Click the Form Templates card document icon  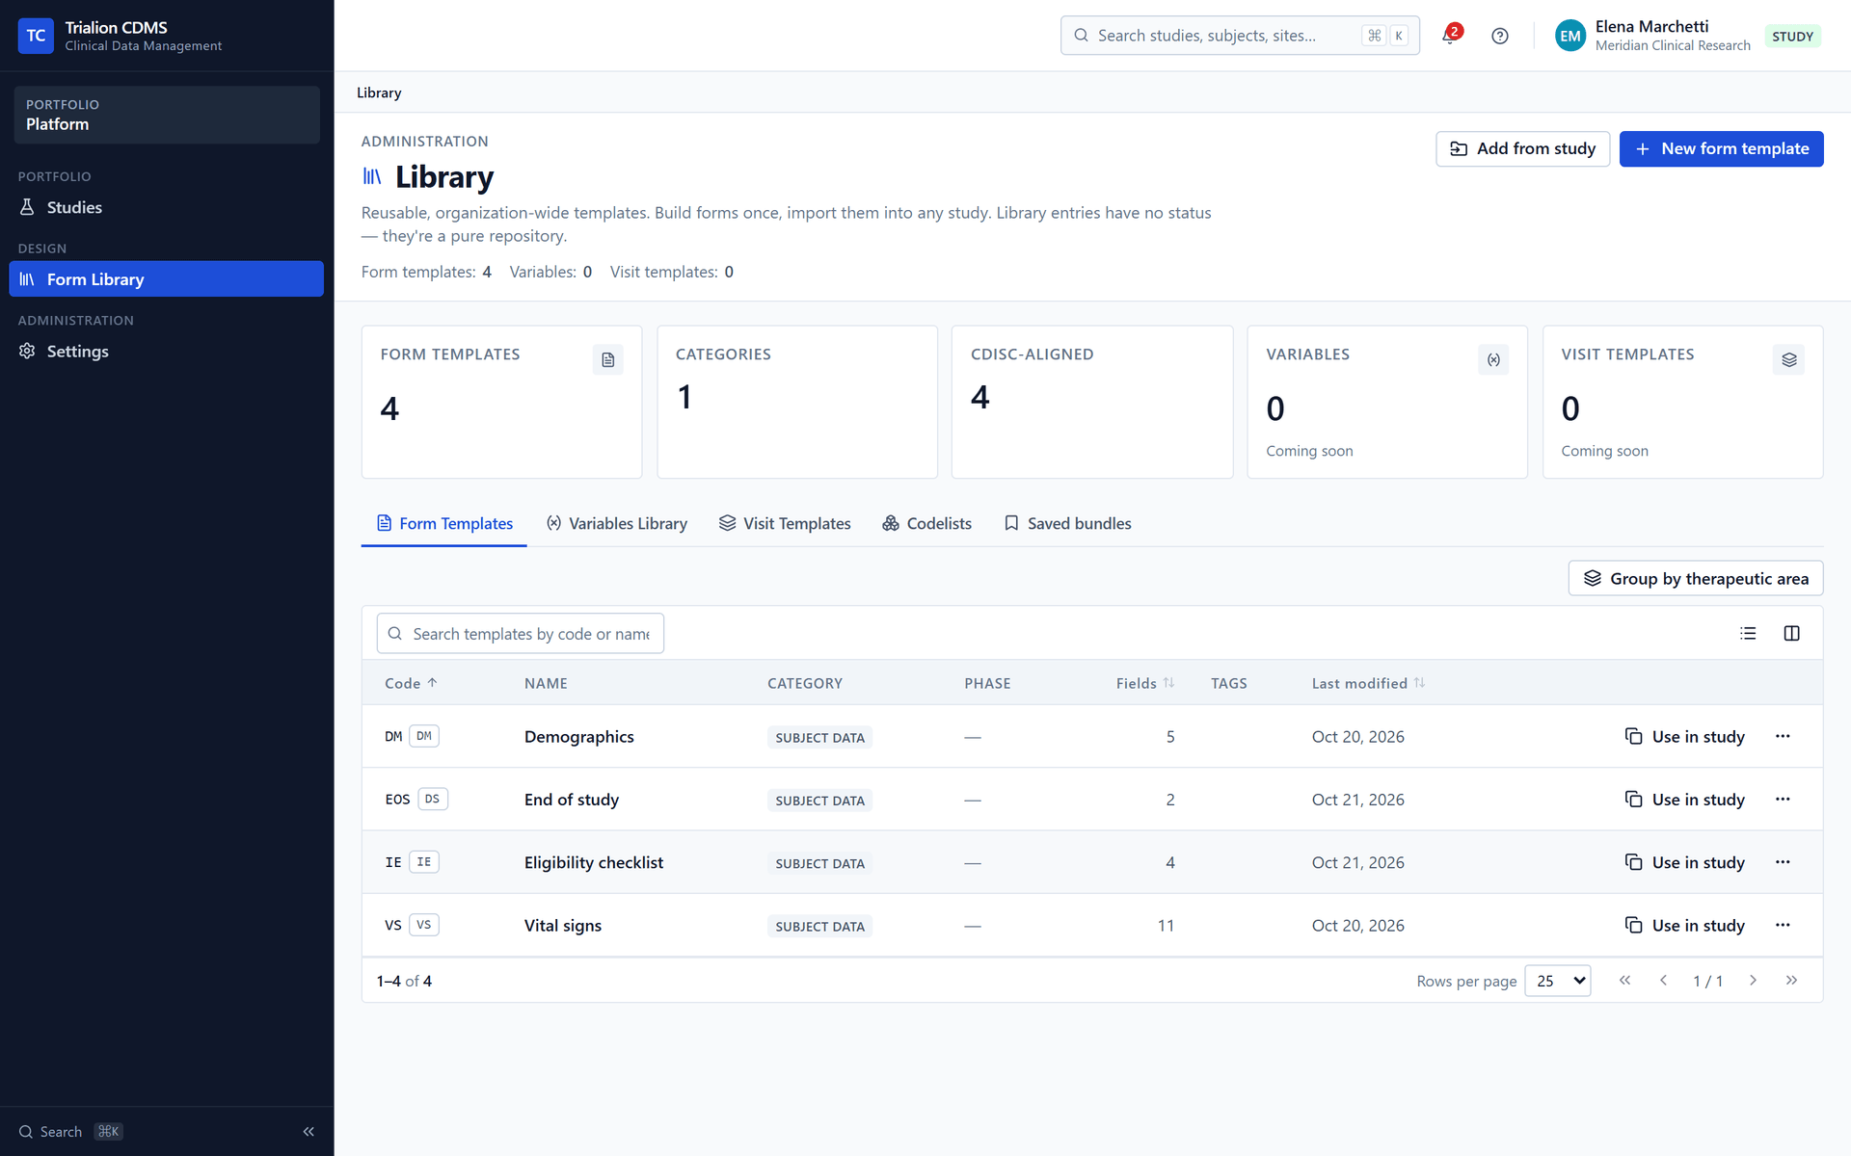tap(607, 359)
